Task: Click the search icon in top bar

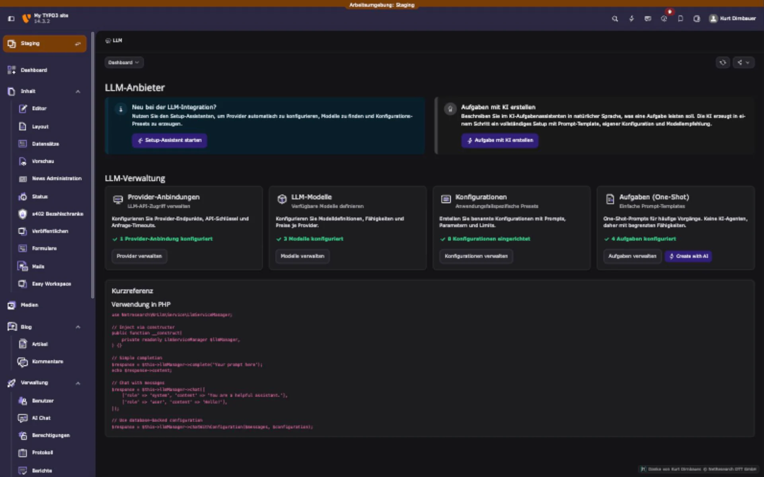Action: point(615,19)
